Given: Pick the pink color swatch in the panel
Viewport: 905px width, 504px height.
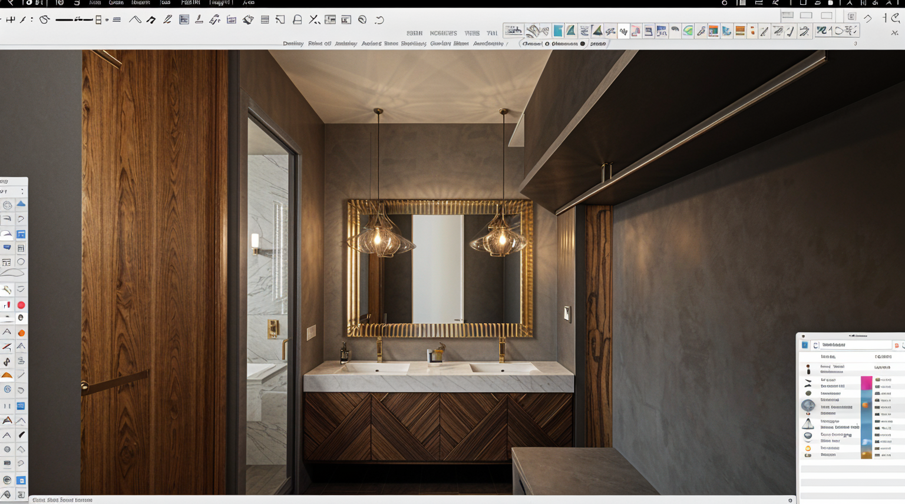Looking at the screenshot, I should coord(866,383).
